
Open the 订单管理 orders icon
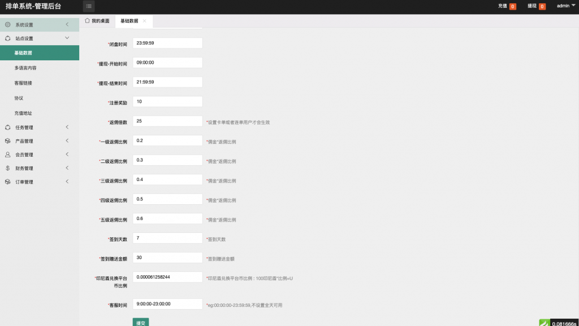[x=8, y=182]
